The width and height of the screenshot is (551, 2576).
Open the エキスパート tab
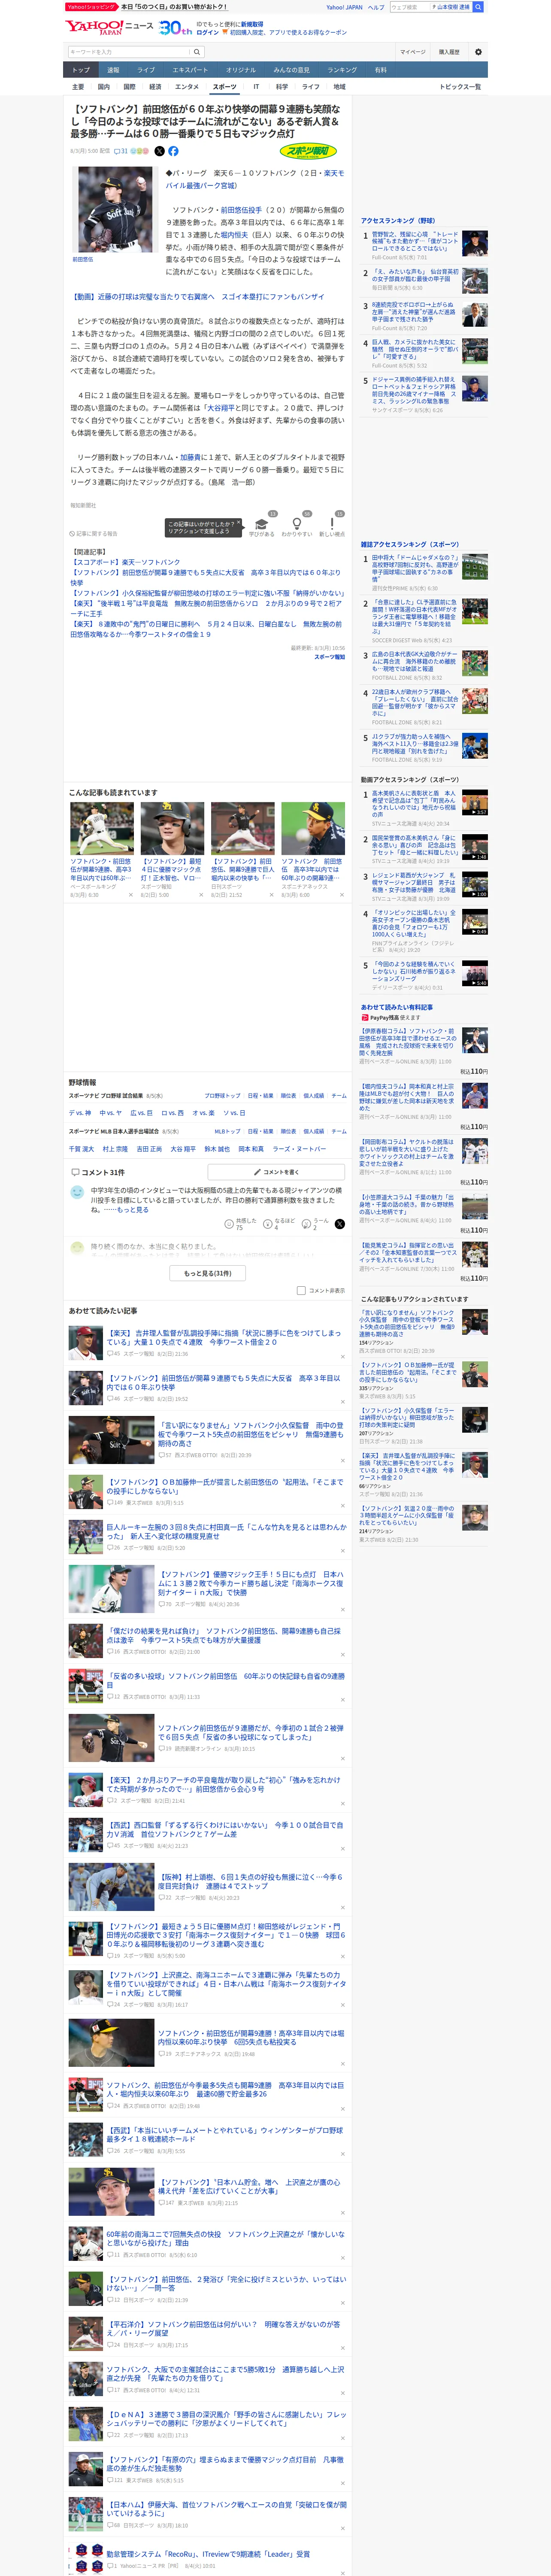pos(190,70)
